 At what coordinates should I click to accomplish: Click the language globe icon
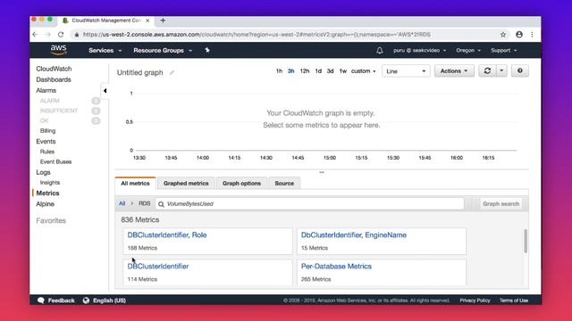[x=86, y=300]
